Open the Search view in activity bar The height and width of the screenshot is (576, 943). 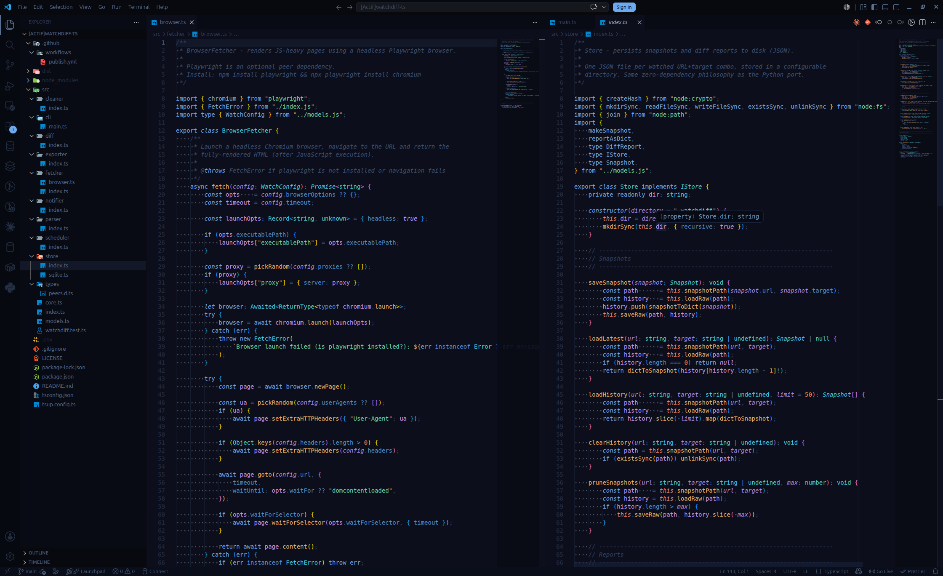pos(10,45)
